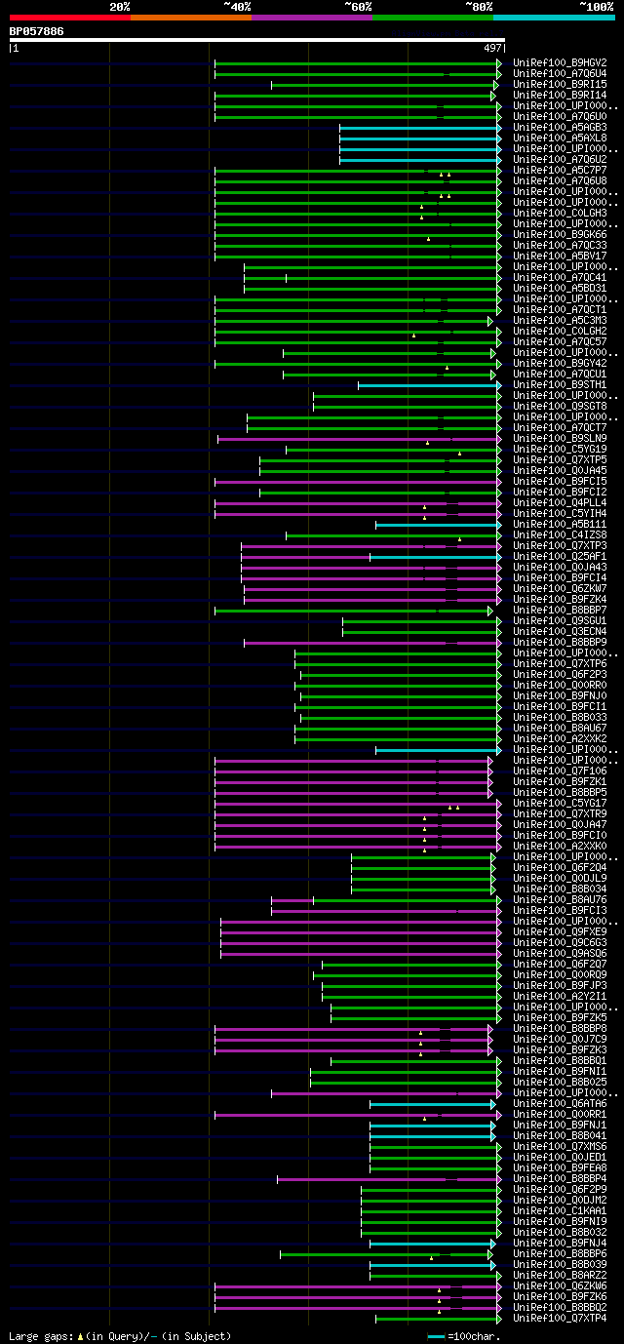Click the white query sequence bar
This screenshot has height=1344, width=624.
(257, 40)
